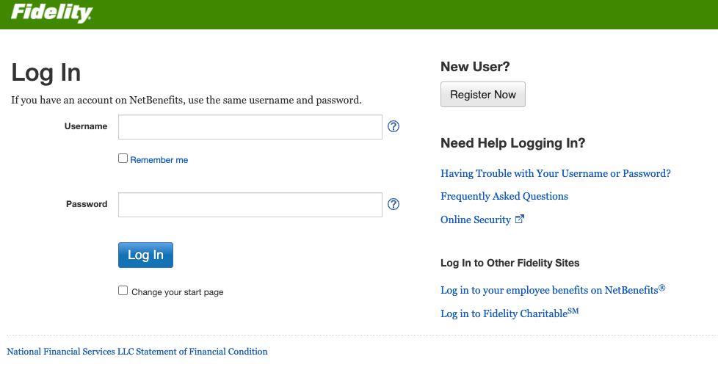718x370 pixels.
Task: Tick the Change your start page checkbox
Action: tap(123, 291)
